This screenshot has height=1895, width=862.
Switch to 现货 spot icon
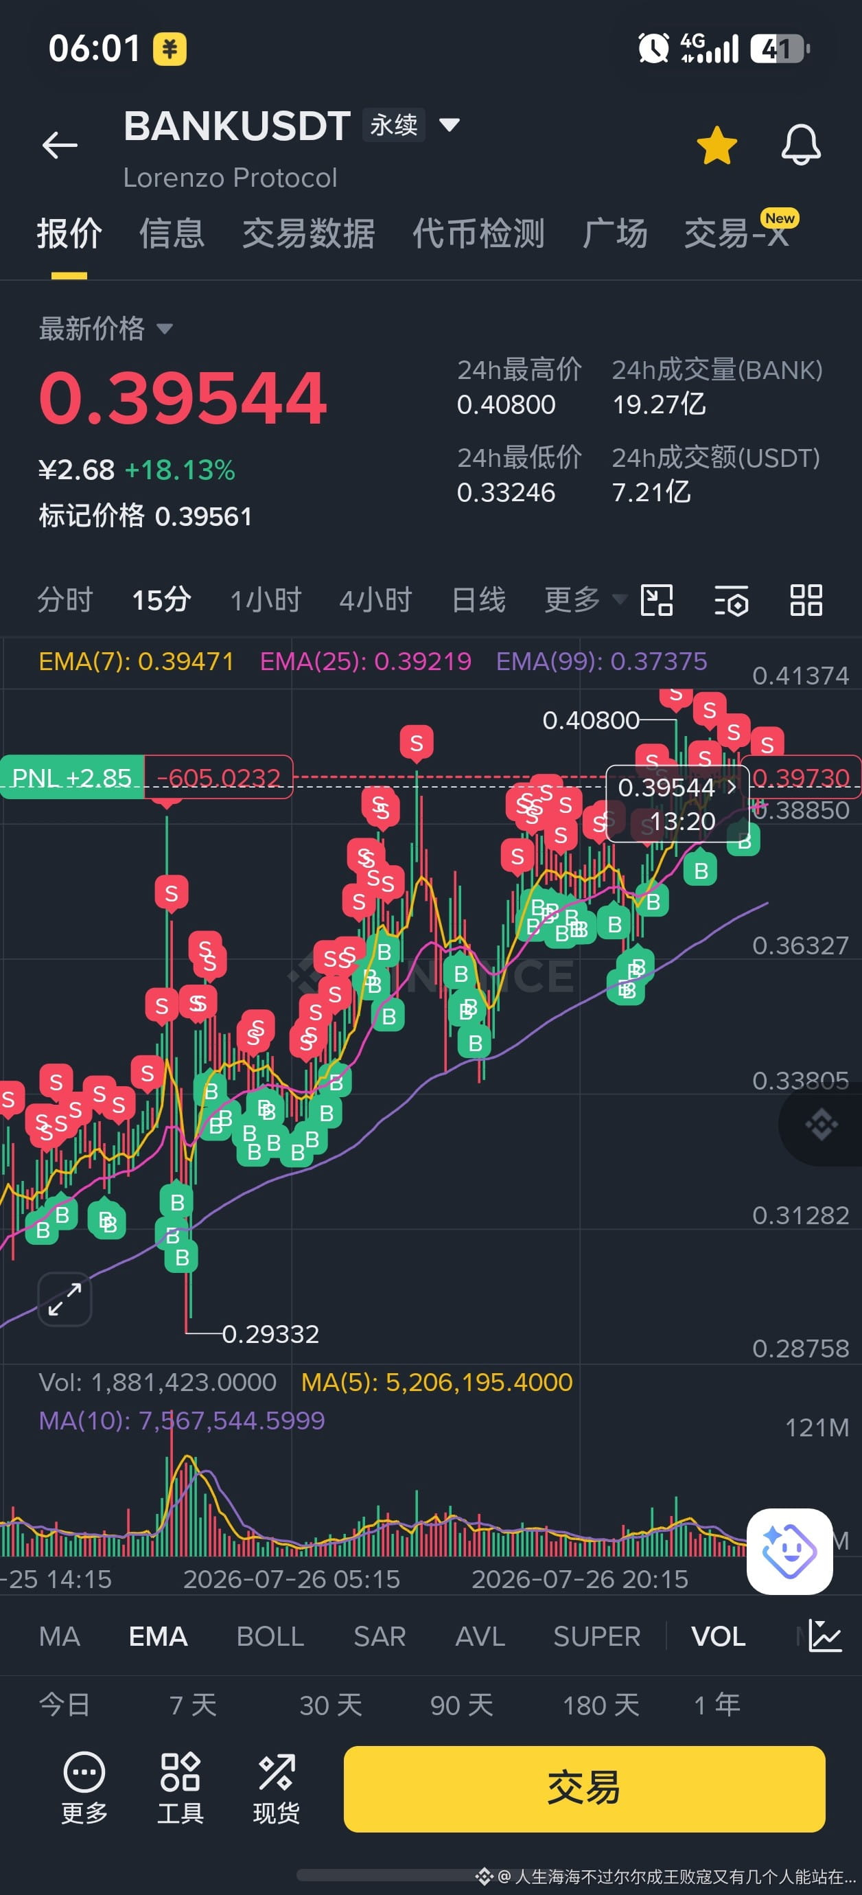277,1788
